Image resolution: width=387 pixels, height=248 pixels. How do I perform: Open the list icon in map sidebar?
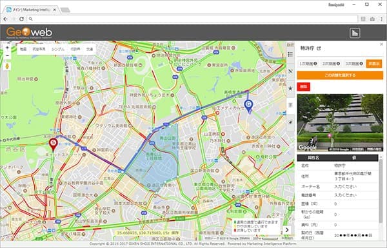coord(290,54)
